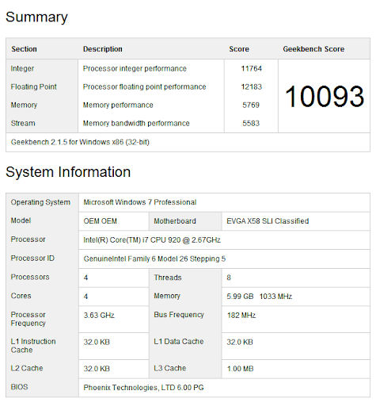Viewport: 376px width, 406px height.
Task: Click the System Information heading
Action: [68, 172]
